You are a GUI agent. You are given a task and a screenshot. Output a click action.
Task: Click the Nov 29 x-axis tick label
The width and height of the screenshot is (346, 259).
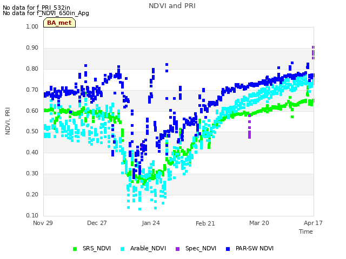point(43,223)
